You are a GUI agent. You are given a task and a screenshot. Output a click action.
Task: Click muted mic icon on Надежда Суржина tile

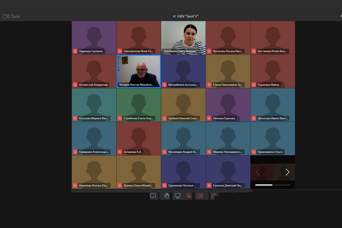coord(75,51)
